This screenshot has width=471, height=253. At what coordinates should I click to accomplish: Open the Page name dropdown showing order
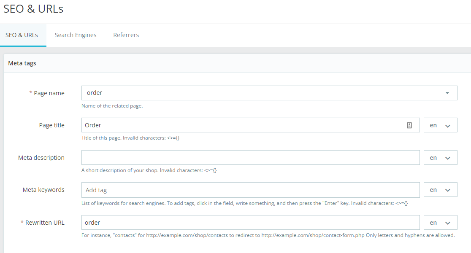tap(269, 93)
